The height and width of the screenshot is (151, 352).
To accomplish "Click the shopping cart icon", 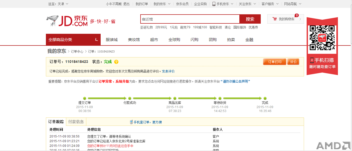I will 275,19.
